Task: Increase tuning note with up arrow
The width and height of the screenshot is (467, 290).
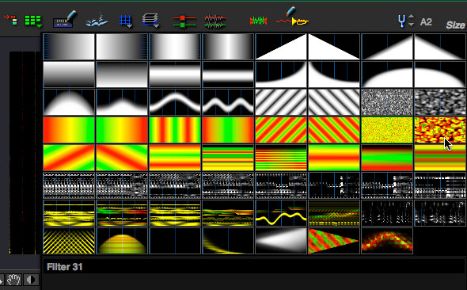Action: 412,17
